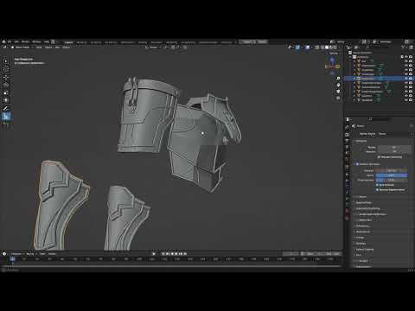Click the highlighted active blue toolbar tool

pos(6,117)
